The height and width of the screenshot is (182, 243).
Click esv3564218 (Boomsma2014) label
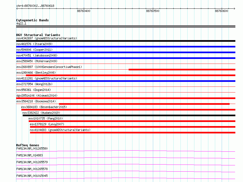[x=36, y=101]
